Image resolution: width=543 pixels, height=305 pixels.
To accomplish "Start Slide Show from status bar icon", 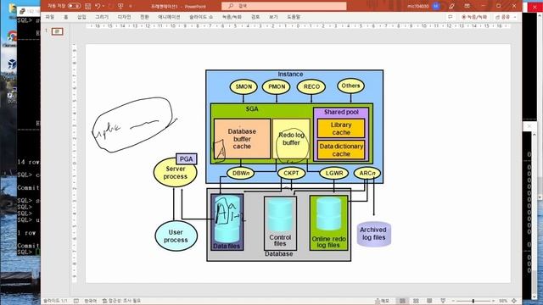I will [443, 301].
